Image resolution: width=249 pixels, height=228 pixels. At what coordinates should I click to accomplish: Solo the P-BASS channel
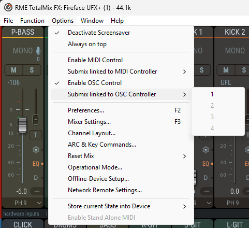coord(32,70)
